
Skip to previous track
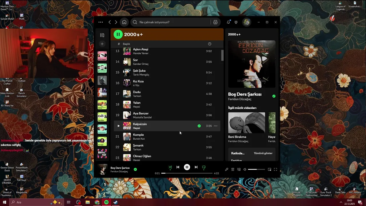click(178, 167)
